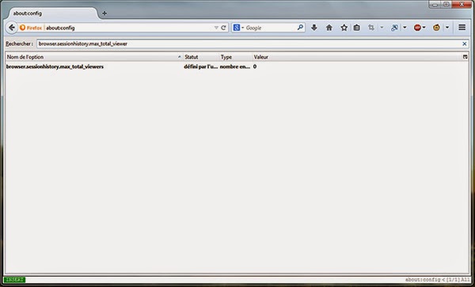Open the crop tool dropdown arrow
Screen dimensions: 475x287
click(382, 28)
